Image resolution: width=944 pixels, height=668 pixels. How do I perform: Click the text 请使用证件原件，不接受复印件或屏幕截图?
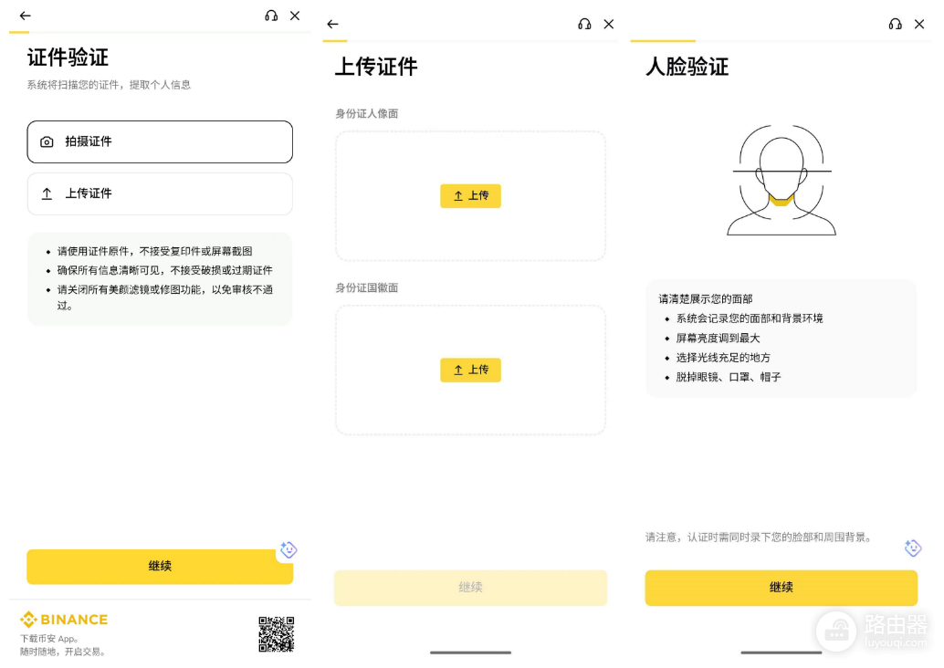(x=154, y=252)
